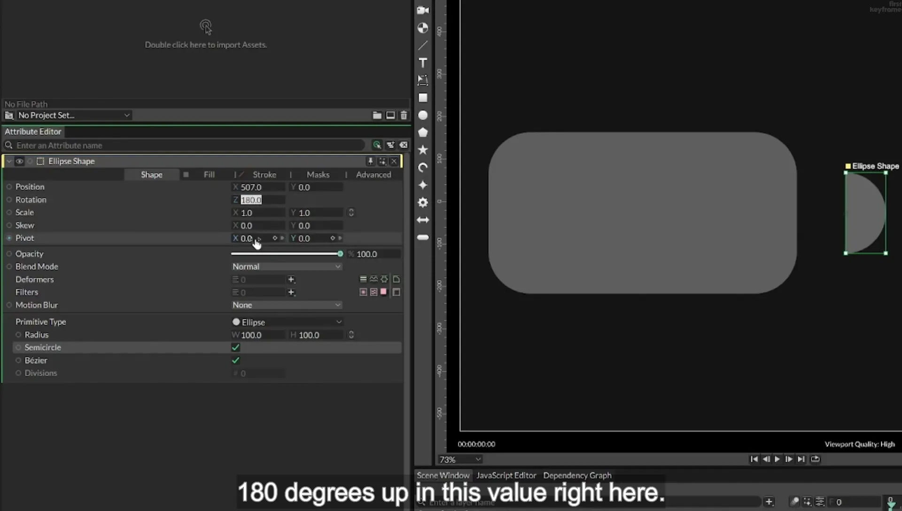Viewport: 902px width, 511px height.
Task: Click the trash icon in the Assets panel
Action: coord(404,115)
